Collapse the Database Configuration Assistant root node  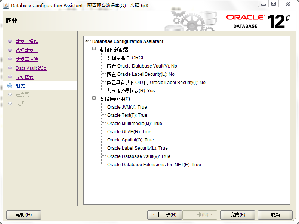pyautogui.click(x=87, y=41)
